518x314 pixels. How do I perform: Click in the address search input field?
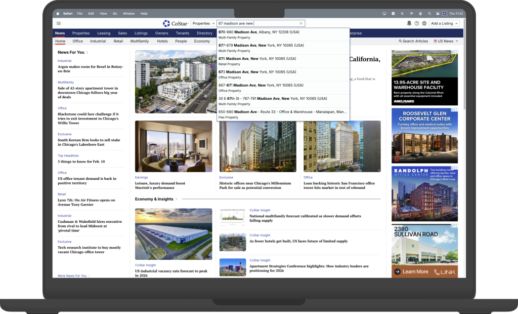tap(257, 23)
